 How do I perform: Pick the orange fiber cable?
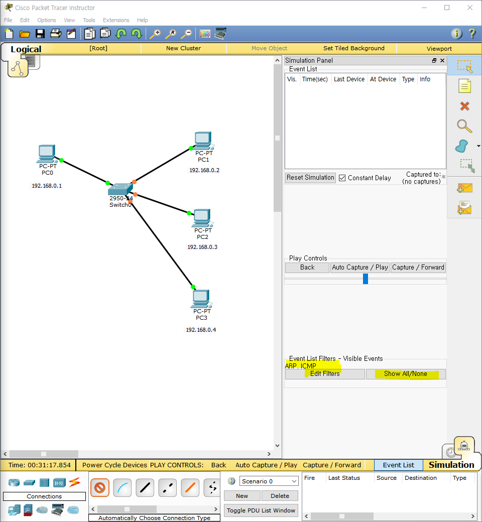[x=190, y=488]
